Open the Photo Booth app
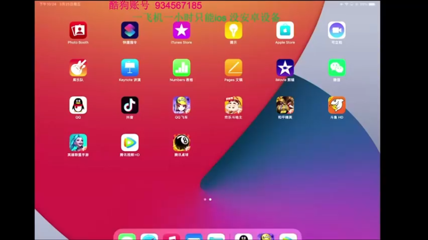This screenshot has height=240, width=428. click(x=78, y=30)
